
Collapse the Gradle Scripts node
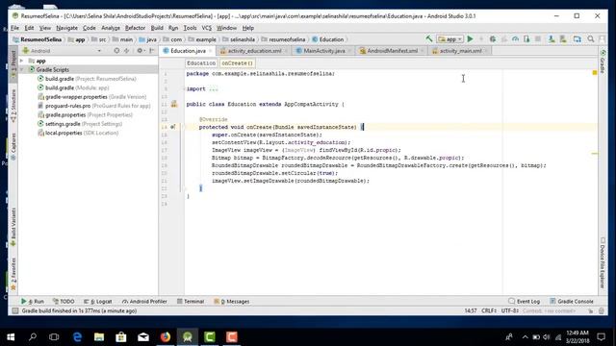[22, 69]
